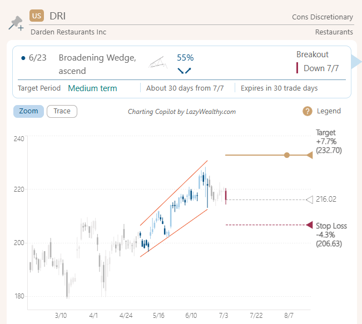Click Charting Copilot by LazyWealthy.com link
Image resolution: width=362 pixels, height=324 pixels.
[x=182, y=112]
